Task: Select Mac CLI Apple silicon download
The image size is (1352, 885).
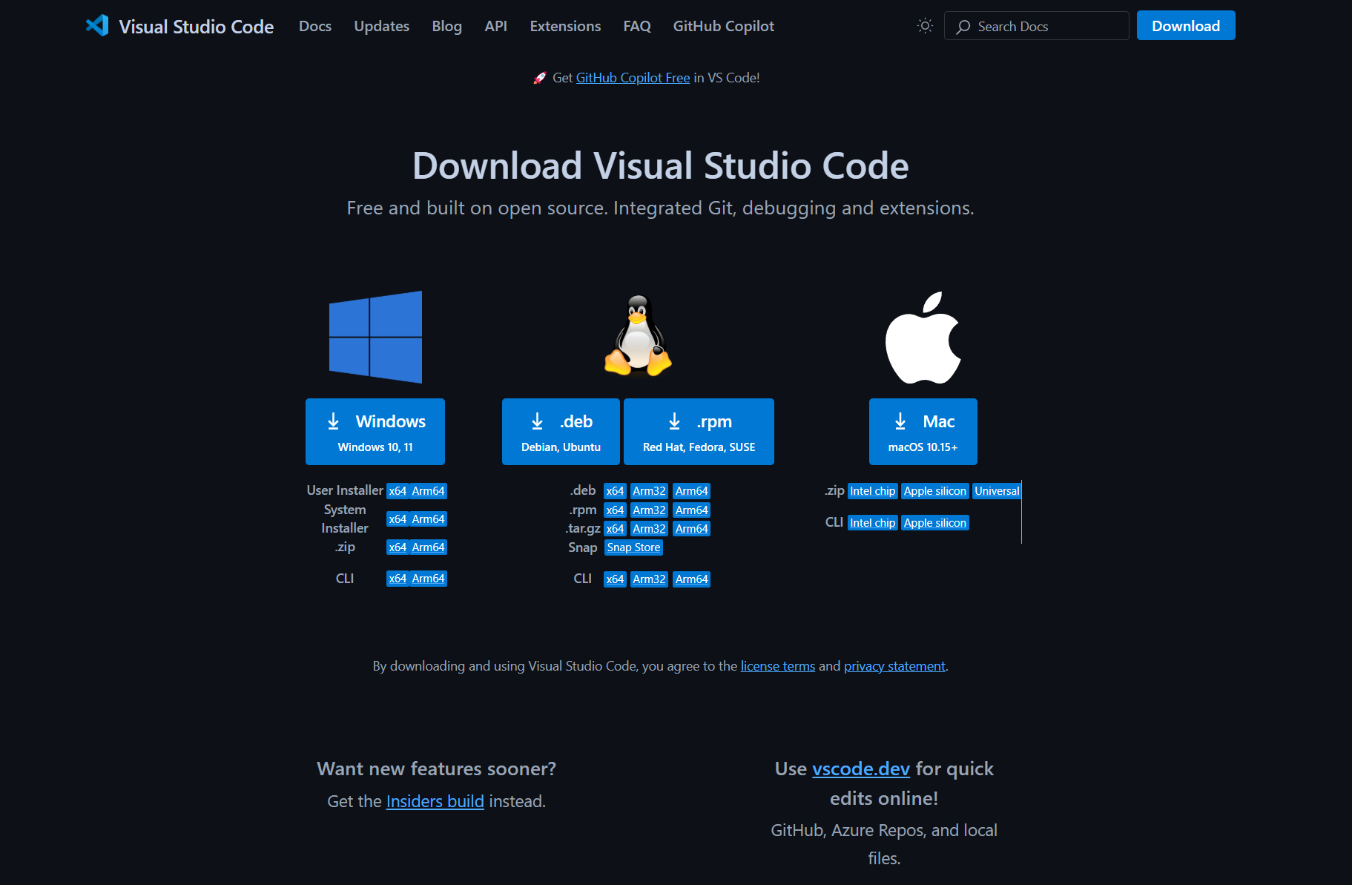Action: [935, 523]
